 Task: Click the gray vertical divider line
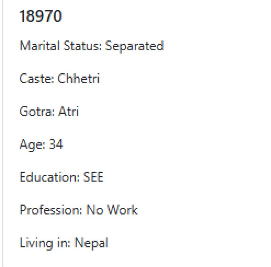coord(3,134)
